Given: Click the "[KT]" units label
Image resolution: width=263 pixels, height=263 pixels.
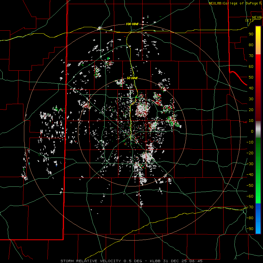Looking at the screenshot, I should coord(250,20).
